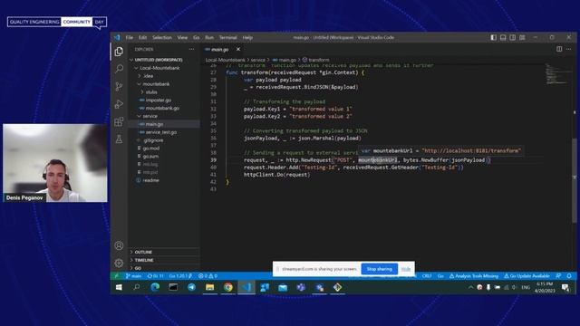Open the Manage gear settings
This screenshot has width=580, height=326.
119,264
